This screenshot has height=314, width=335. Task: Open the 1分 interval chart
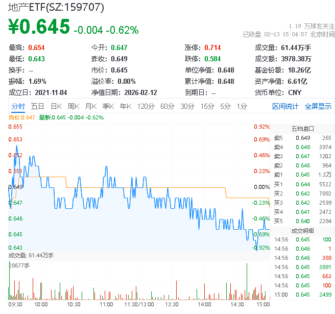click(x=242, y=106)
